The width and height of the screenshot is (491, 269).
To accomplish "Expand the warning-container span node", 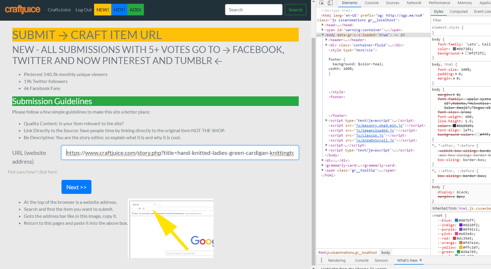I will 323,30.
